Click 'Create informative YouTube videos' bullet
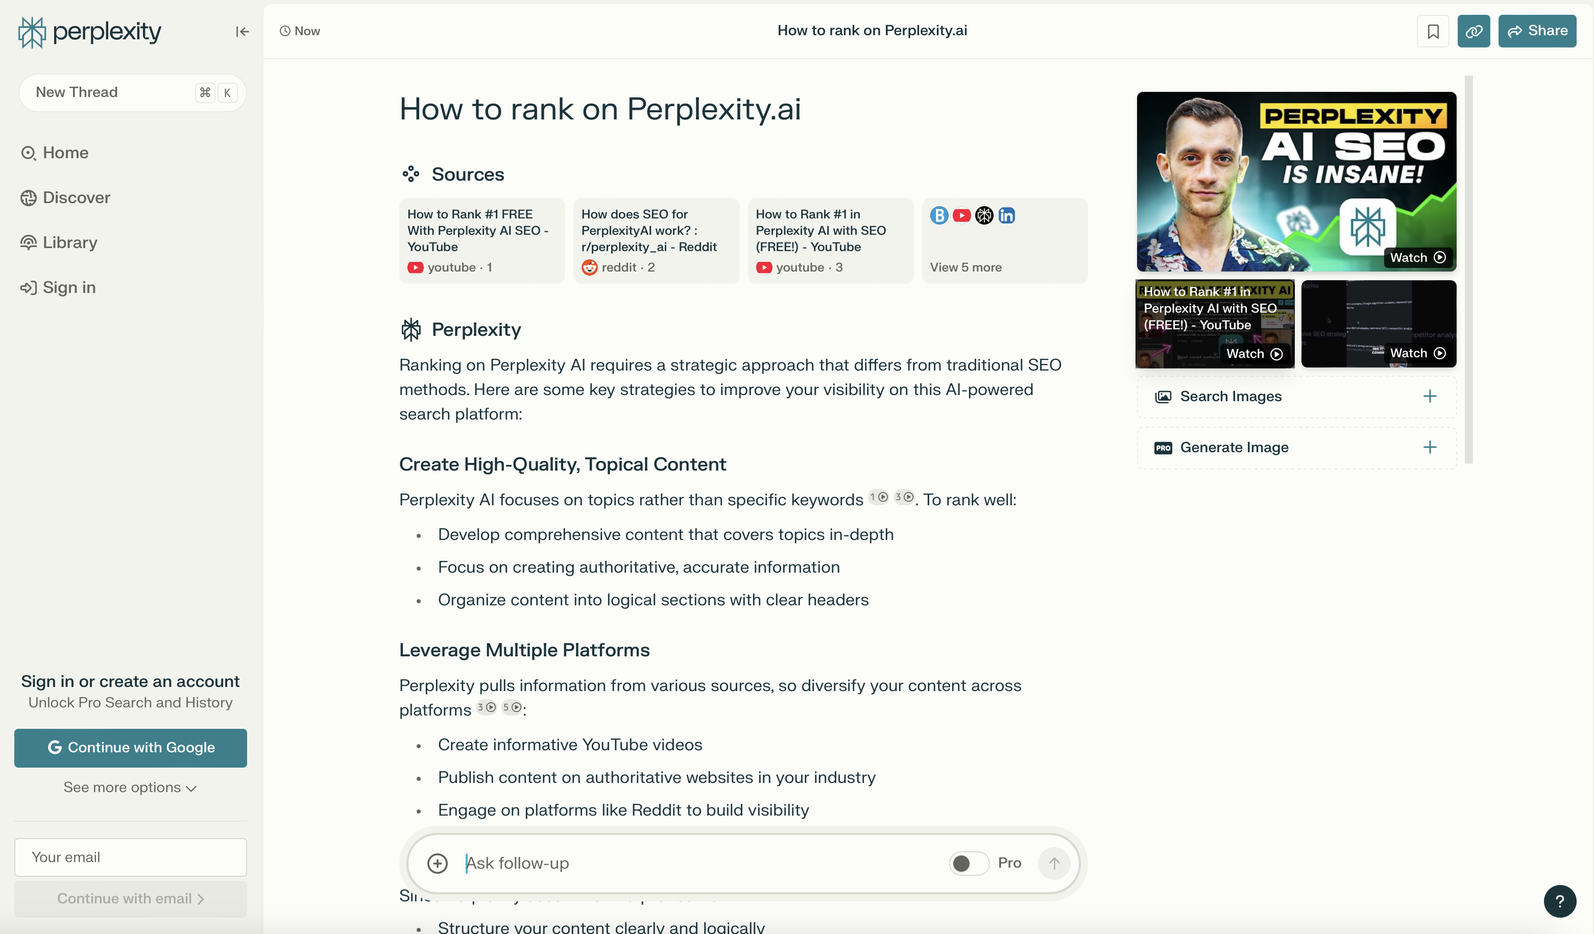Viewport: 1594px width, 934px height. click(x=570, y=745)
